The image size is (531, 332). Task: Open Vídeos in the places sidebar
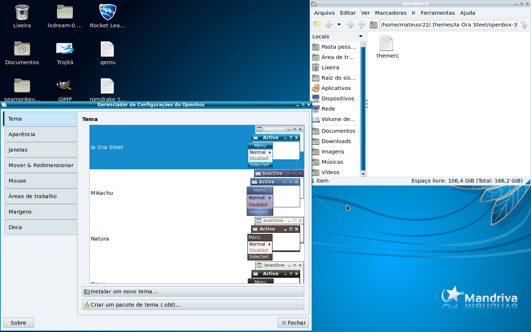click(335, 172)
